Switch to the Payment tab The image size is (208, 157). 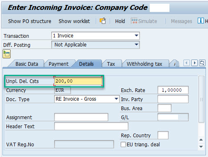click(x=59, y=64)
